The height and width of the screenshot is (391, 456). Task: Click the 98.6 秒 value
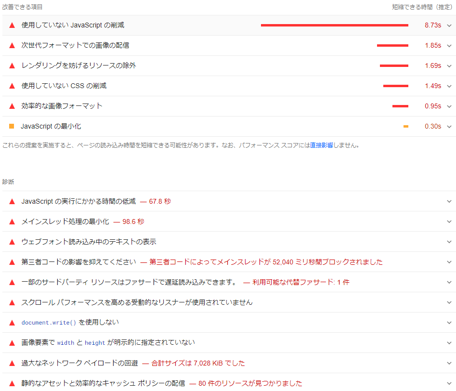click(x=133, y=222)
